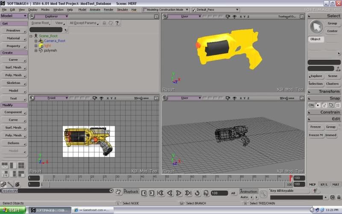Click the Skeleton button
The width and height of the screenshot is (342, 214).
click(14, 83)
